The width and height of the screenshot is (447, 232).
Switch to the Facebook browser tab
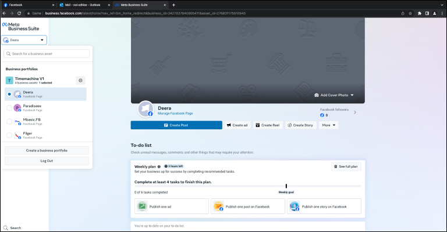pos(29,5)
